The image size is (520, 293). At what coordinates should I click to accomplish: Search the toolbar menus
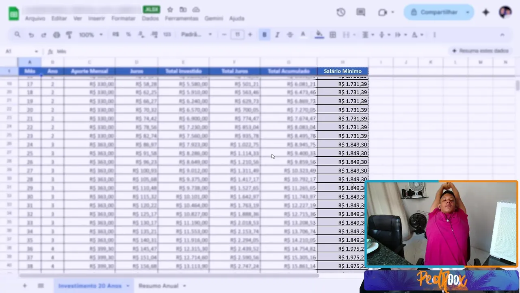[x=17, y=35]
